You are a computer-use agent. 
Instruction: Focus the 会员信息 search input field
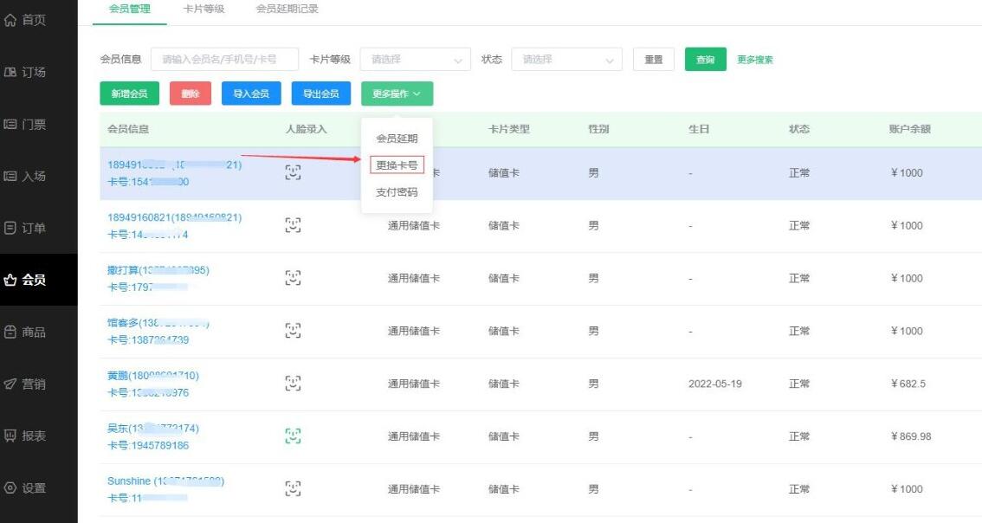224,60
